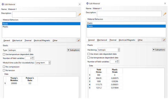Viewport: 168px width, 99px height.
Task: Check the No compression option
Action: [x=4, y=67]
